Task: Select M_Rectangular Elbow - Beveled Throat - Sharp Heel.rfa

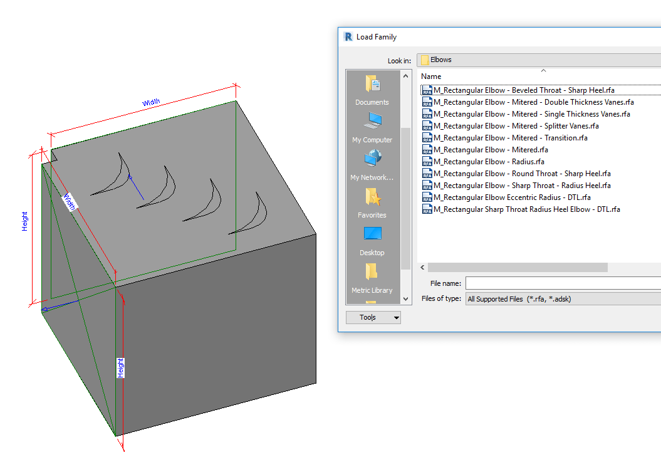Action: click(524, 90)
